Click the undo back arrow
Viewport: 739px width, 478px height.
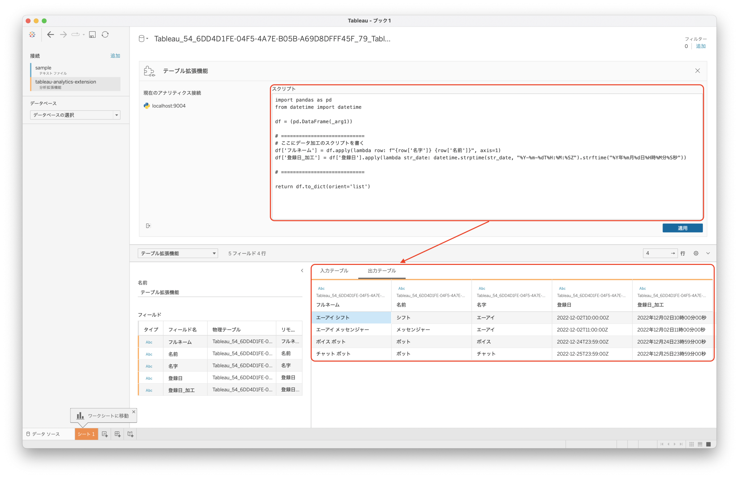[x=50, y=34]
